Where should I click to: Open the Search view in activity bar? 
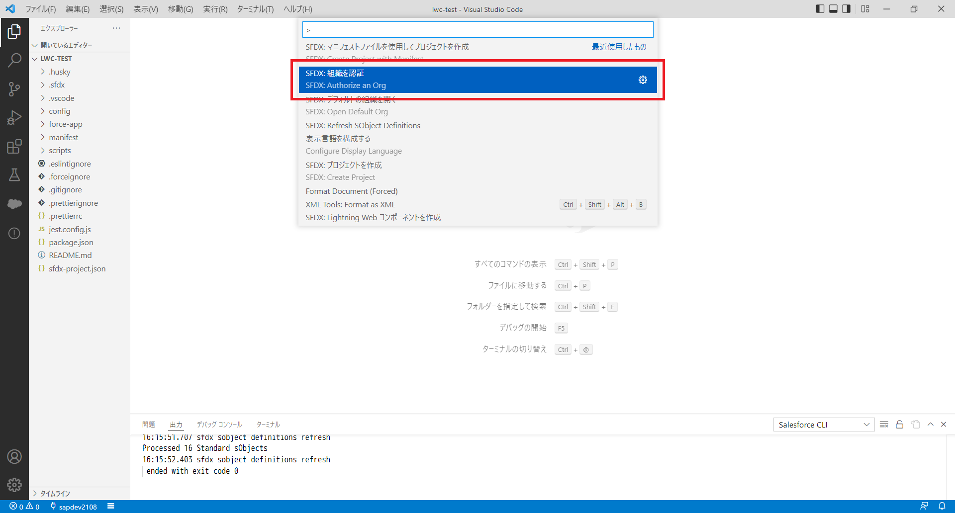tap(14, 61)
